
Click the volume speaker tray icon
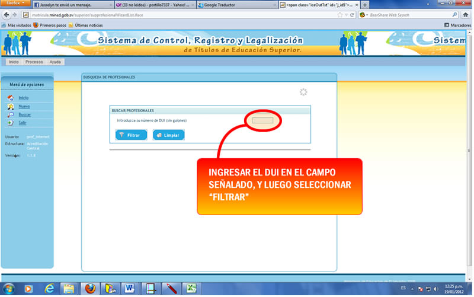coord(435,289)
